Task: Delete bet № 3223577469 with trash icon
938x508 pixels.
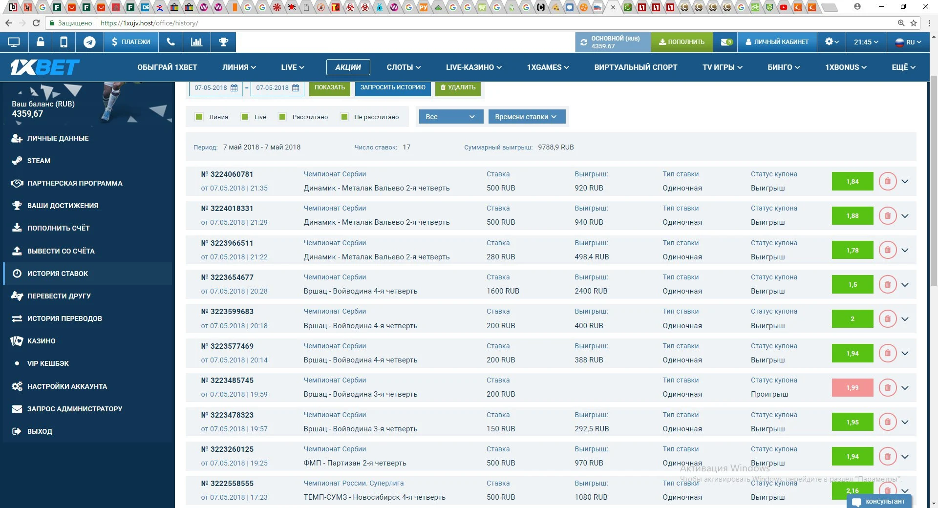Action: pyautogui.click(x=888, y=353)
